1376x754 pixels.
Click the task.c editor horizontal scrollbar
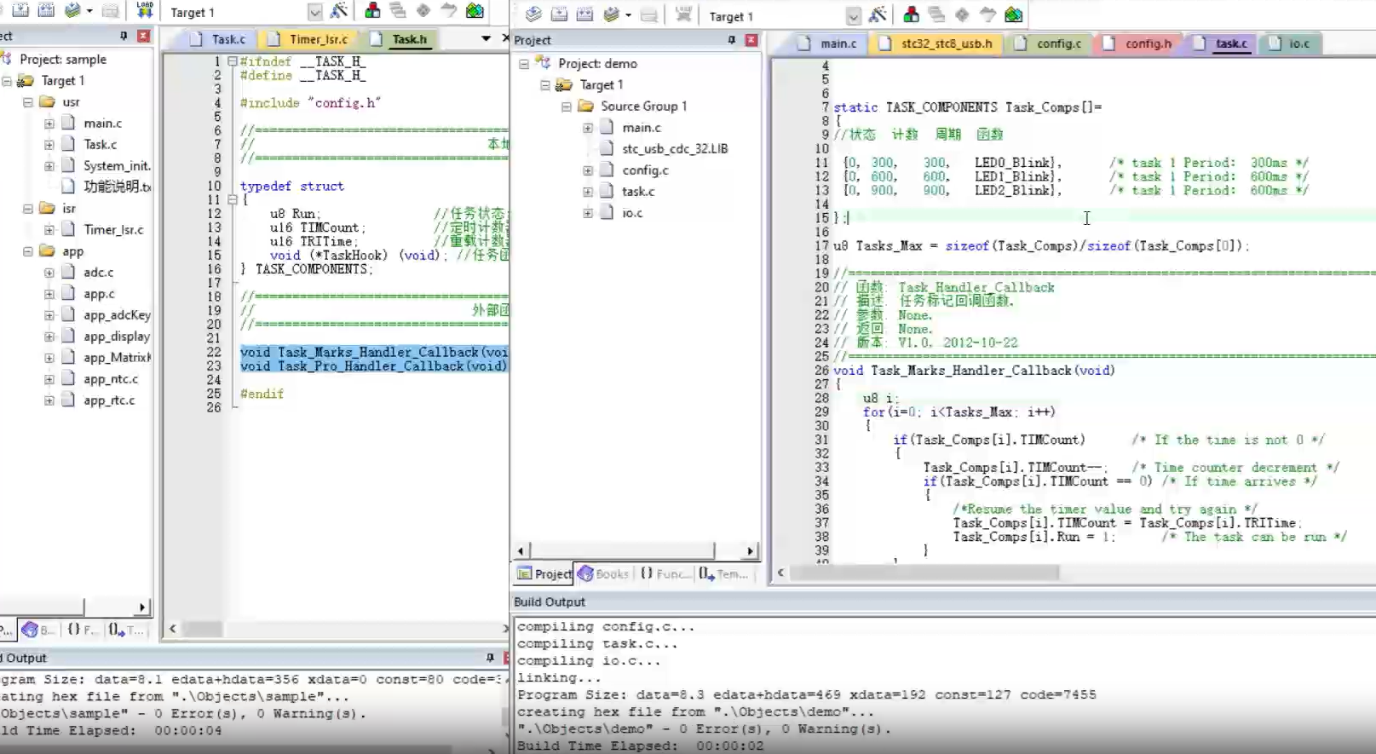[924, 573]
